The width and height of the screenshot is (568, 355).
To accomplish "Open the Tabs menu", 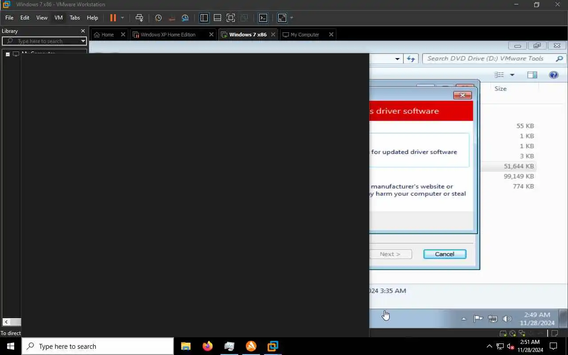I will [75, 18].
